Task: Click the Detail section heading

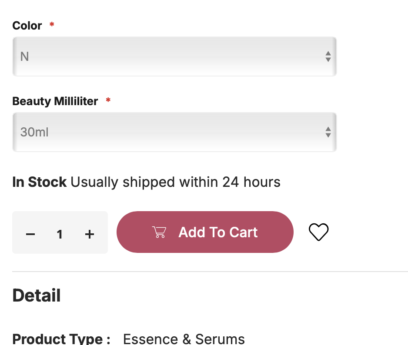Action: click(37, 295)
